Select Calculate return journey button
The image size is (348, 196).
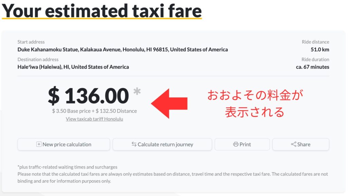pyautogui.click(x=162, y=144)
